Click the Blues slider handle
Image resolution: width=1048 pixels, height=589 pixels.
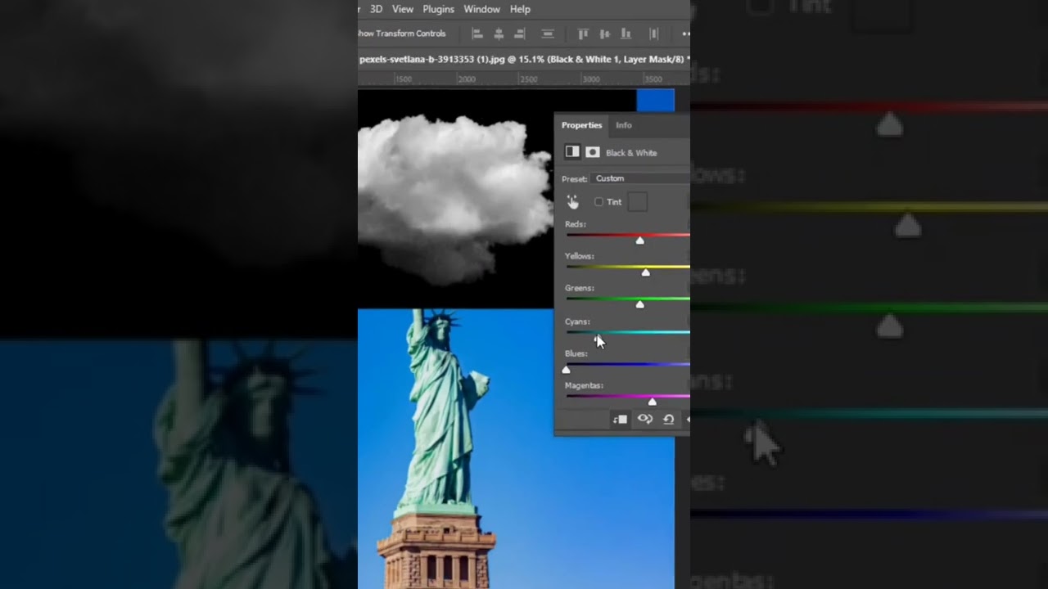pos(566,370)
